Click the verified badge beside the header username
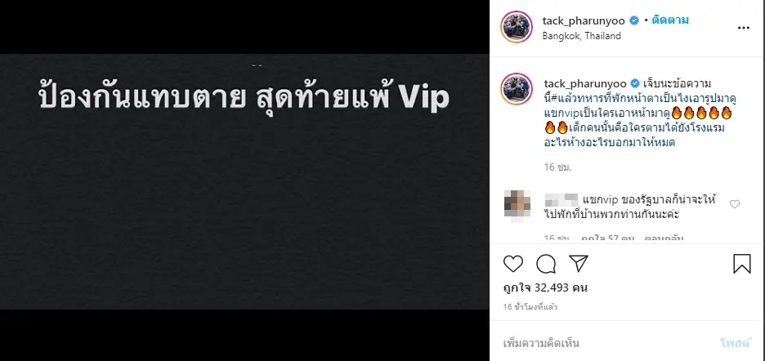Viewport: 765px width, 361px height. [634, 20]
